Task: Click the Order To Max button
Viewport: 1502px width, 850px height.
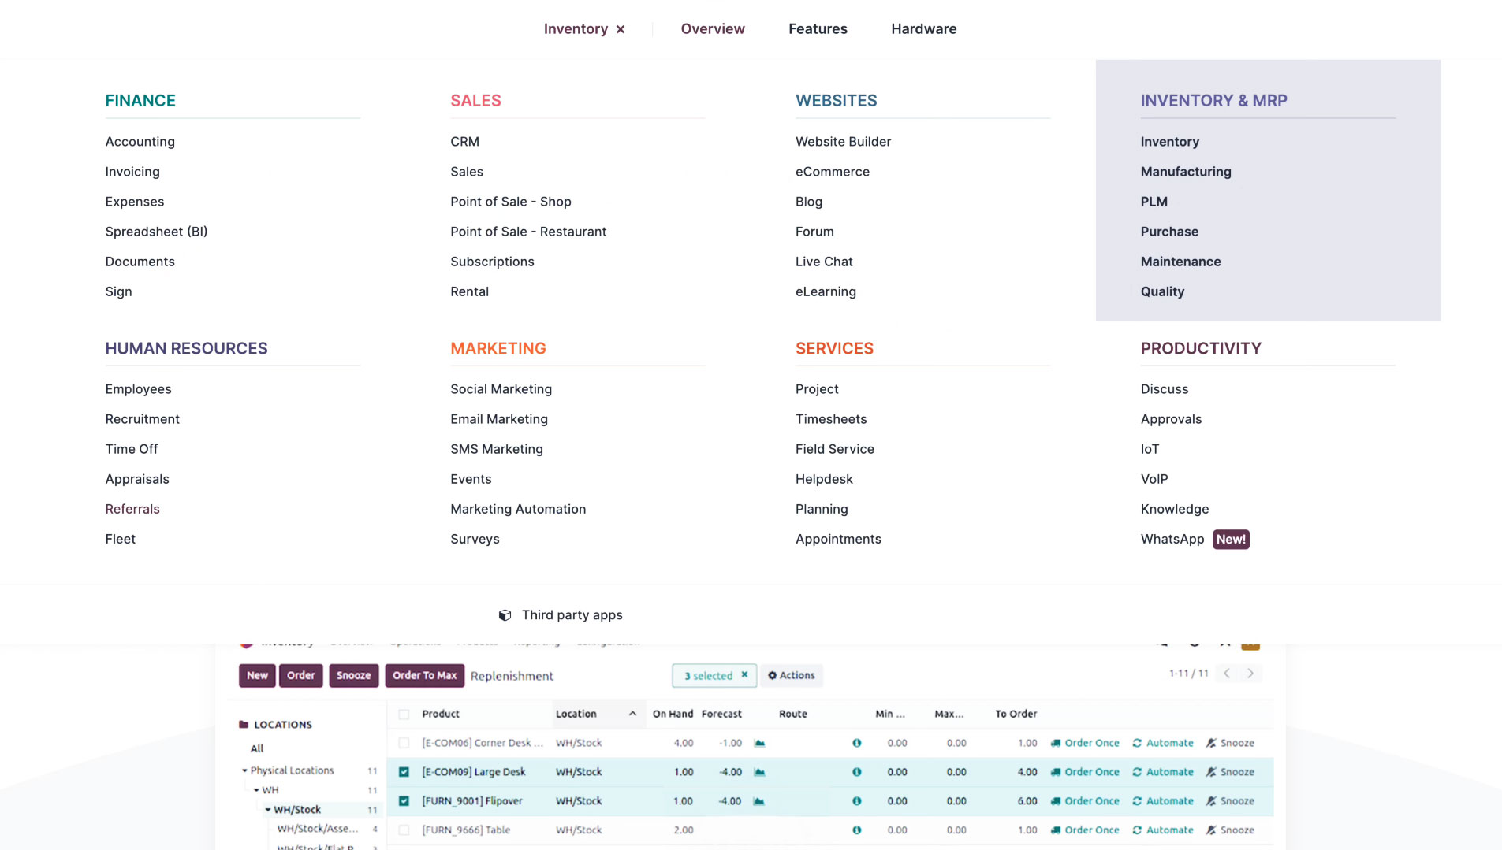Action: click(x=424, y=676)
